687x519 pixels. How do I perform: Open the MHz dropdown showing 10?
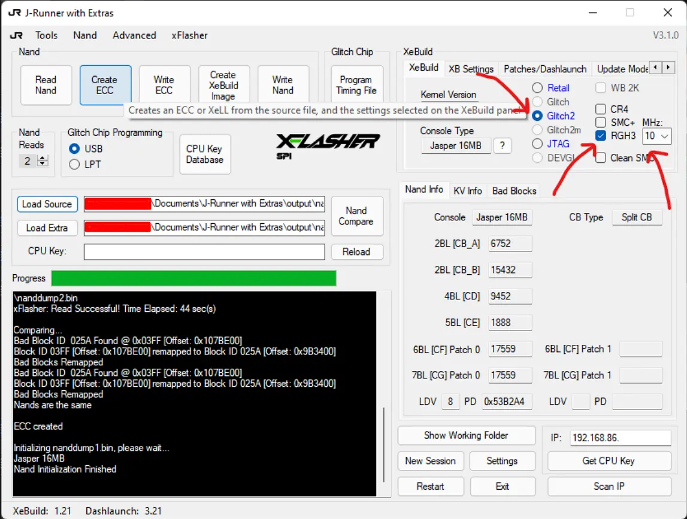[657, 136]
